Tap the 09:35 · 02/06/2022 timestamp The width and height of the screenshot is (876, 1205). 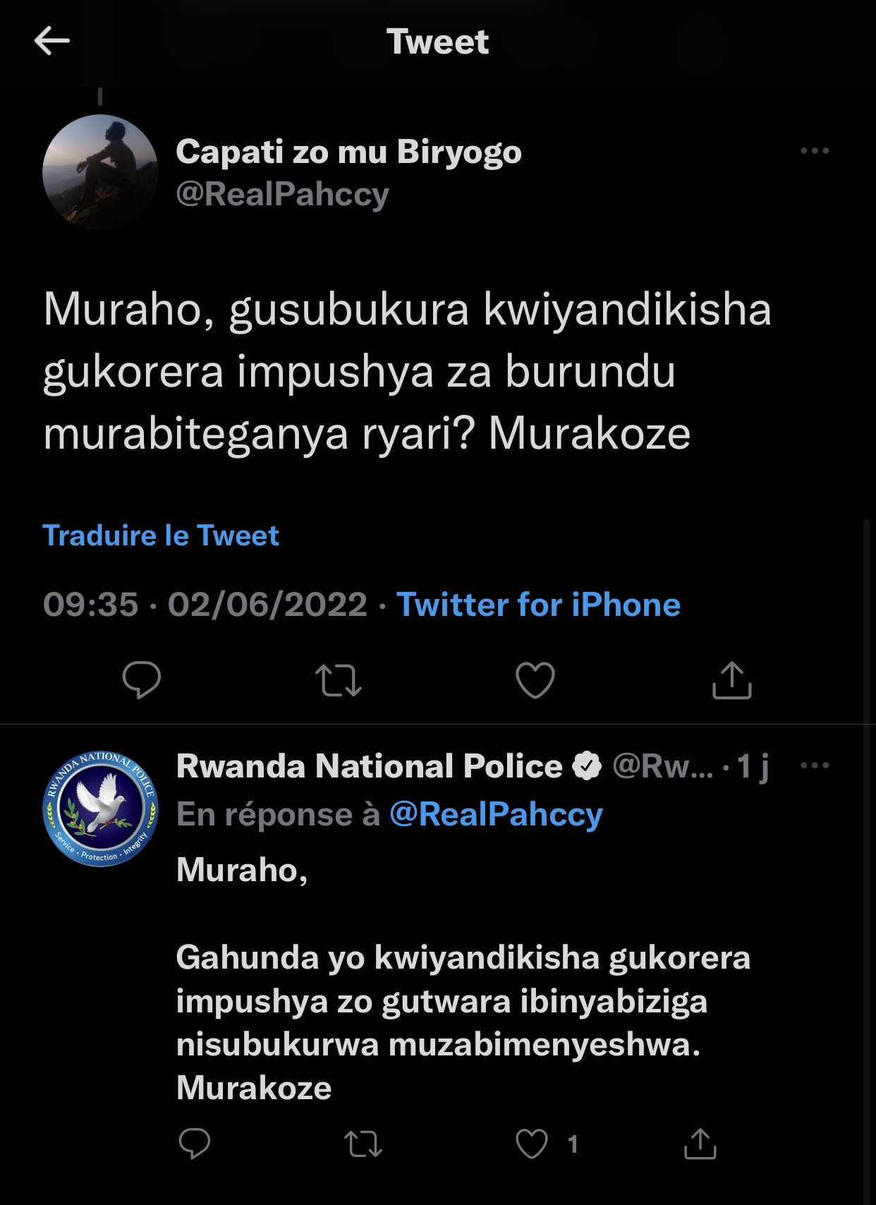click(x=205, y=605)
